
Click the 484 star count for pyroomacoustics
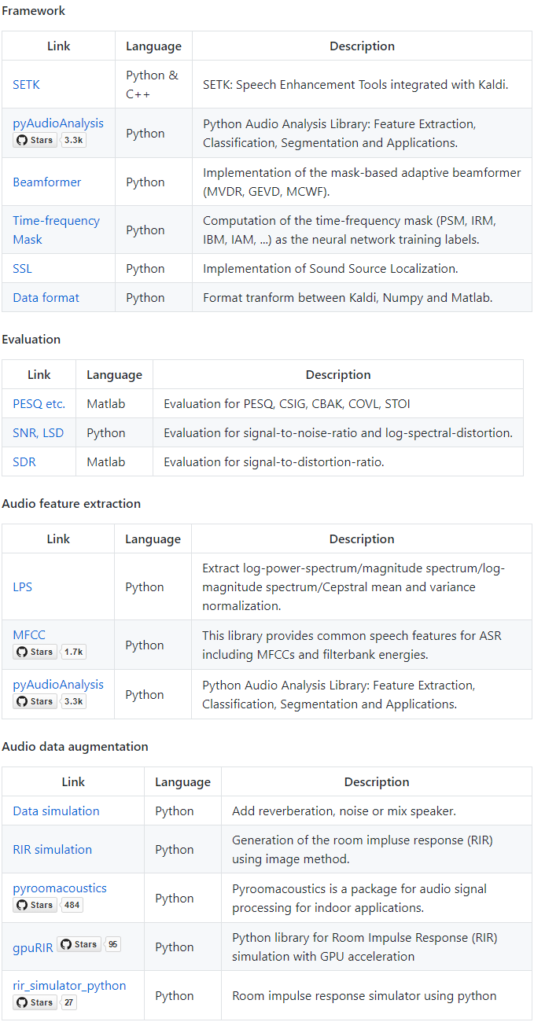72,905
